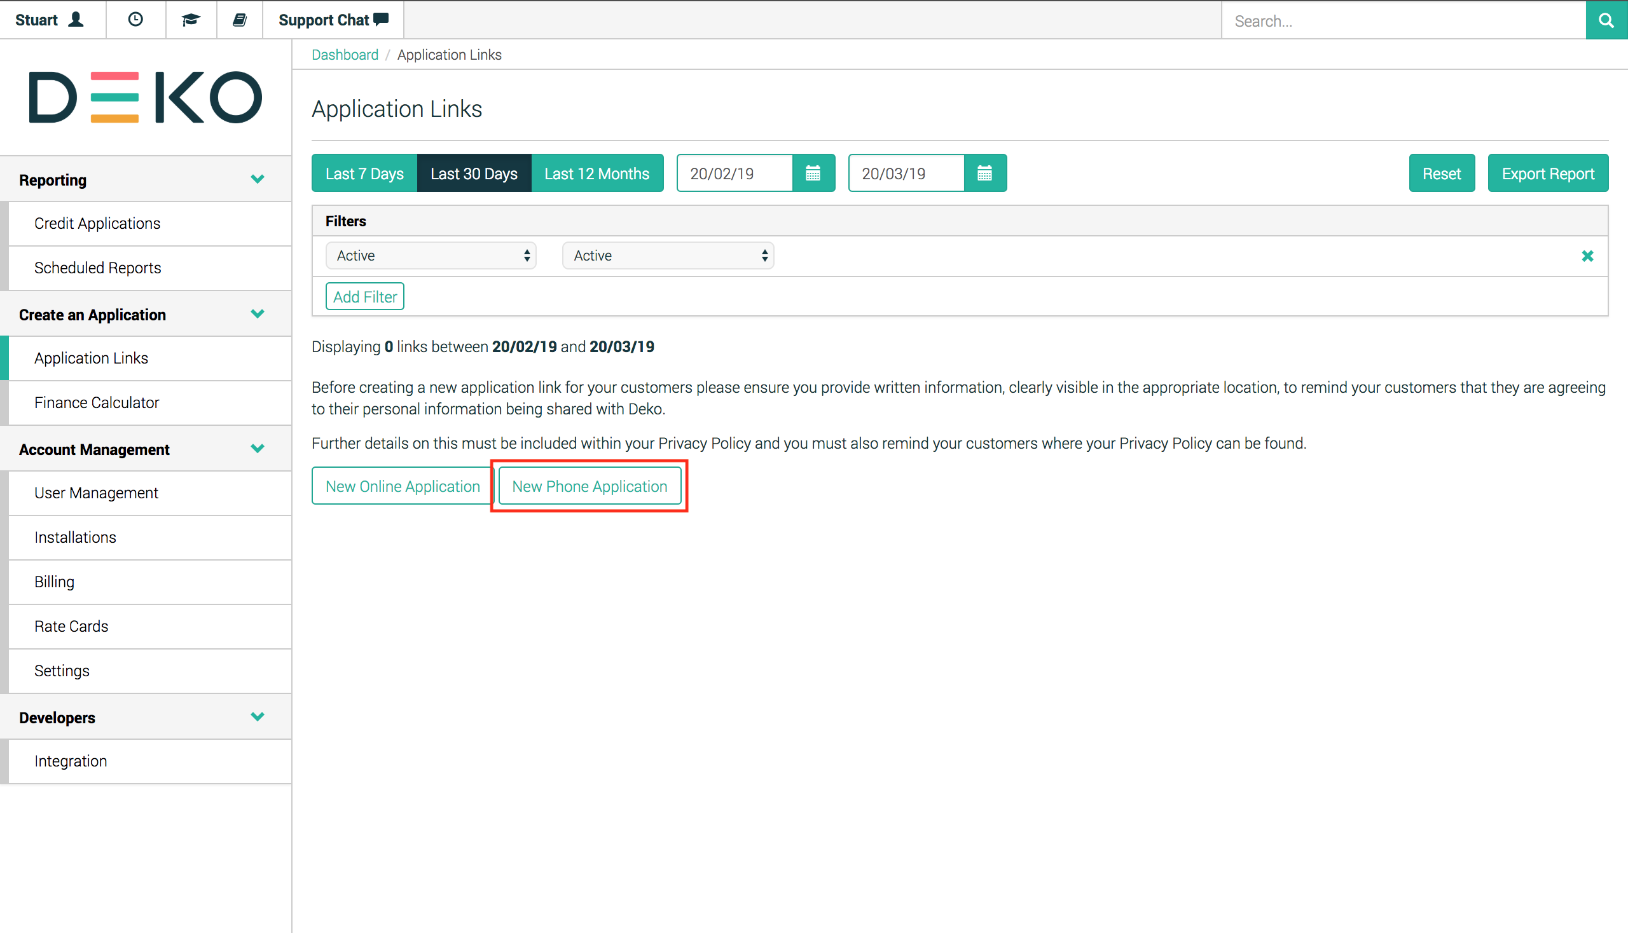Open the first Active filter dropdown

point(431,255)
